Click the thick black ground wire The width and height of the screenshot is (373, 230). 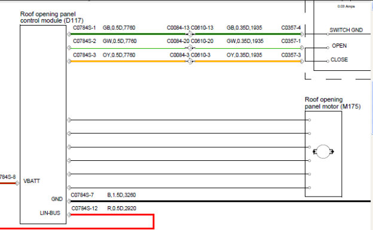(x=220, y=201)
